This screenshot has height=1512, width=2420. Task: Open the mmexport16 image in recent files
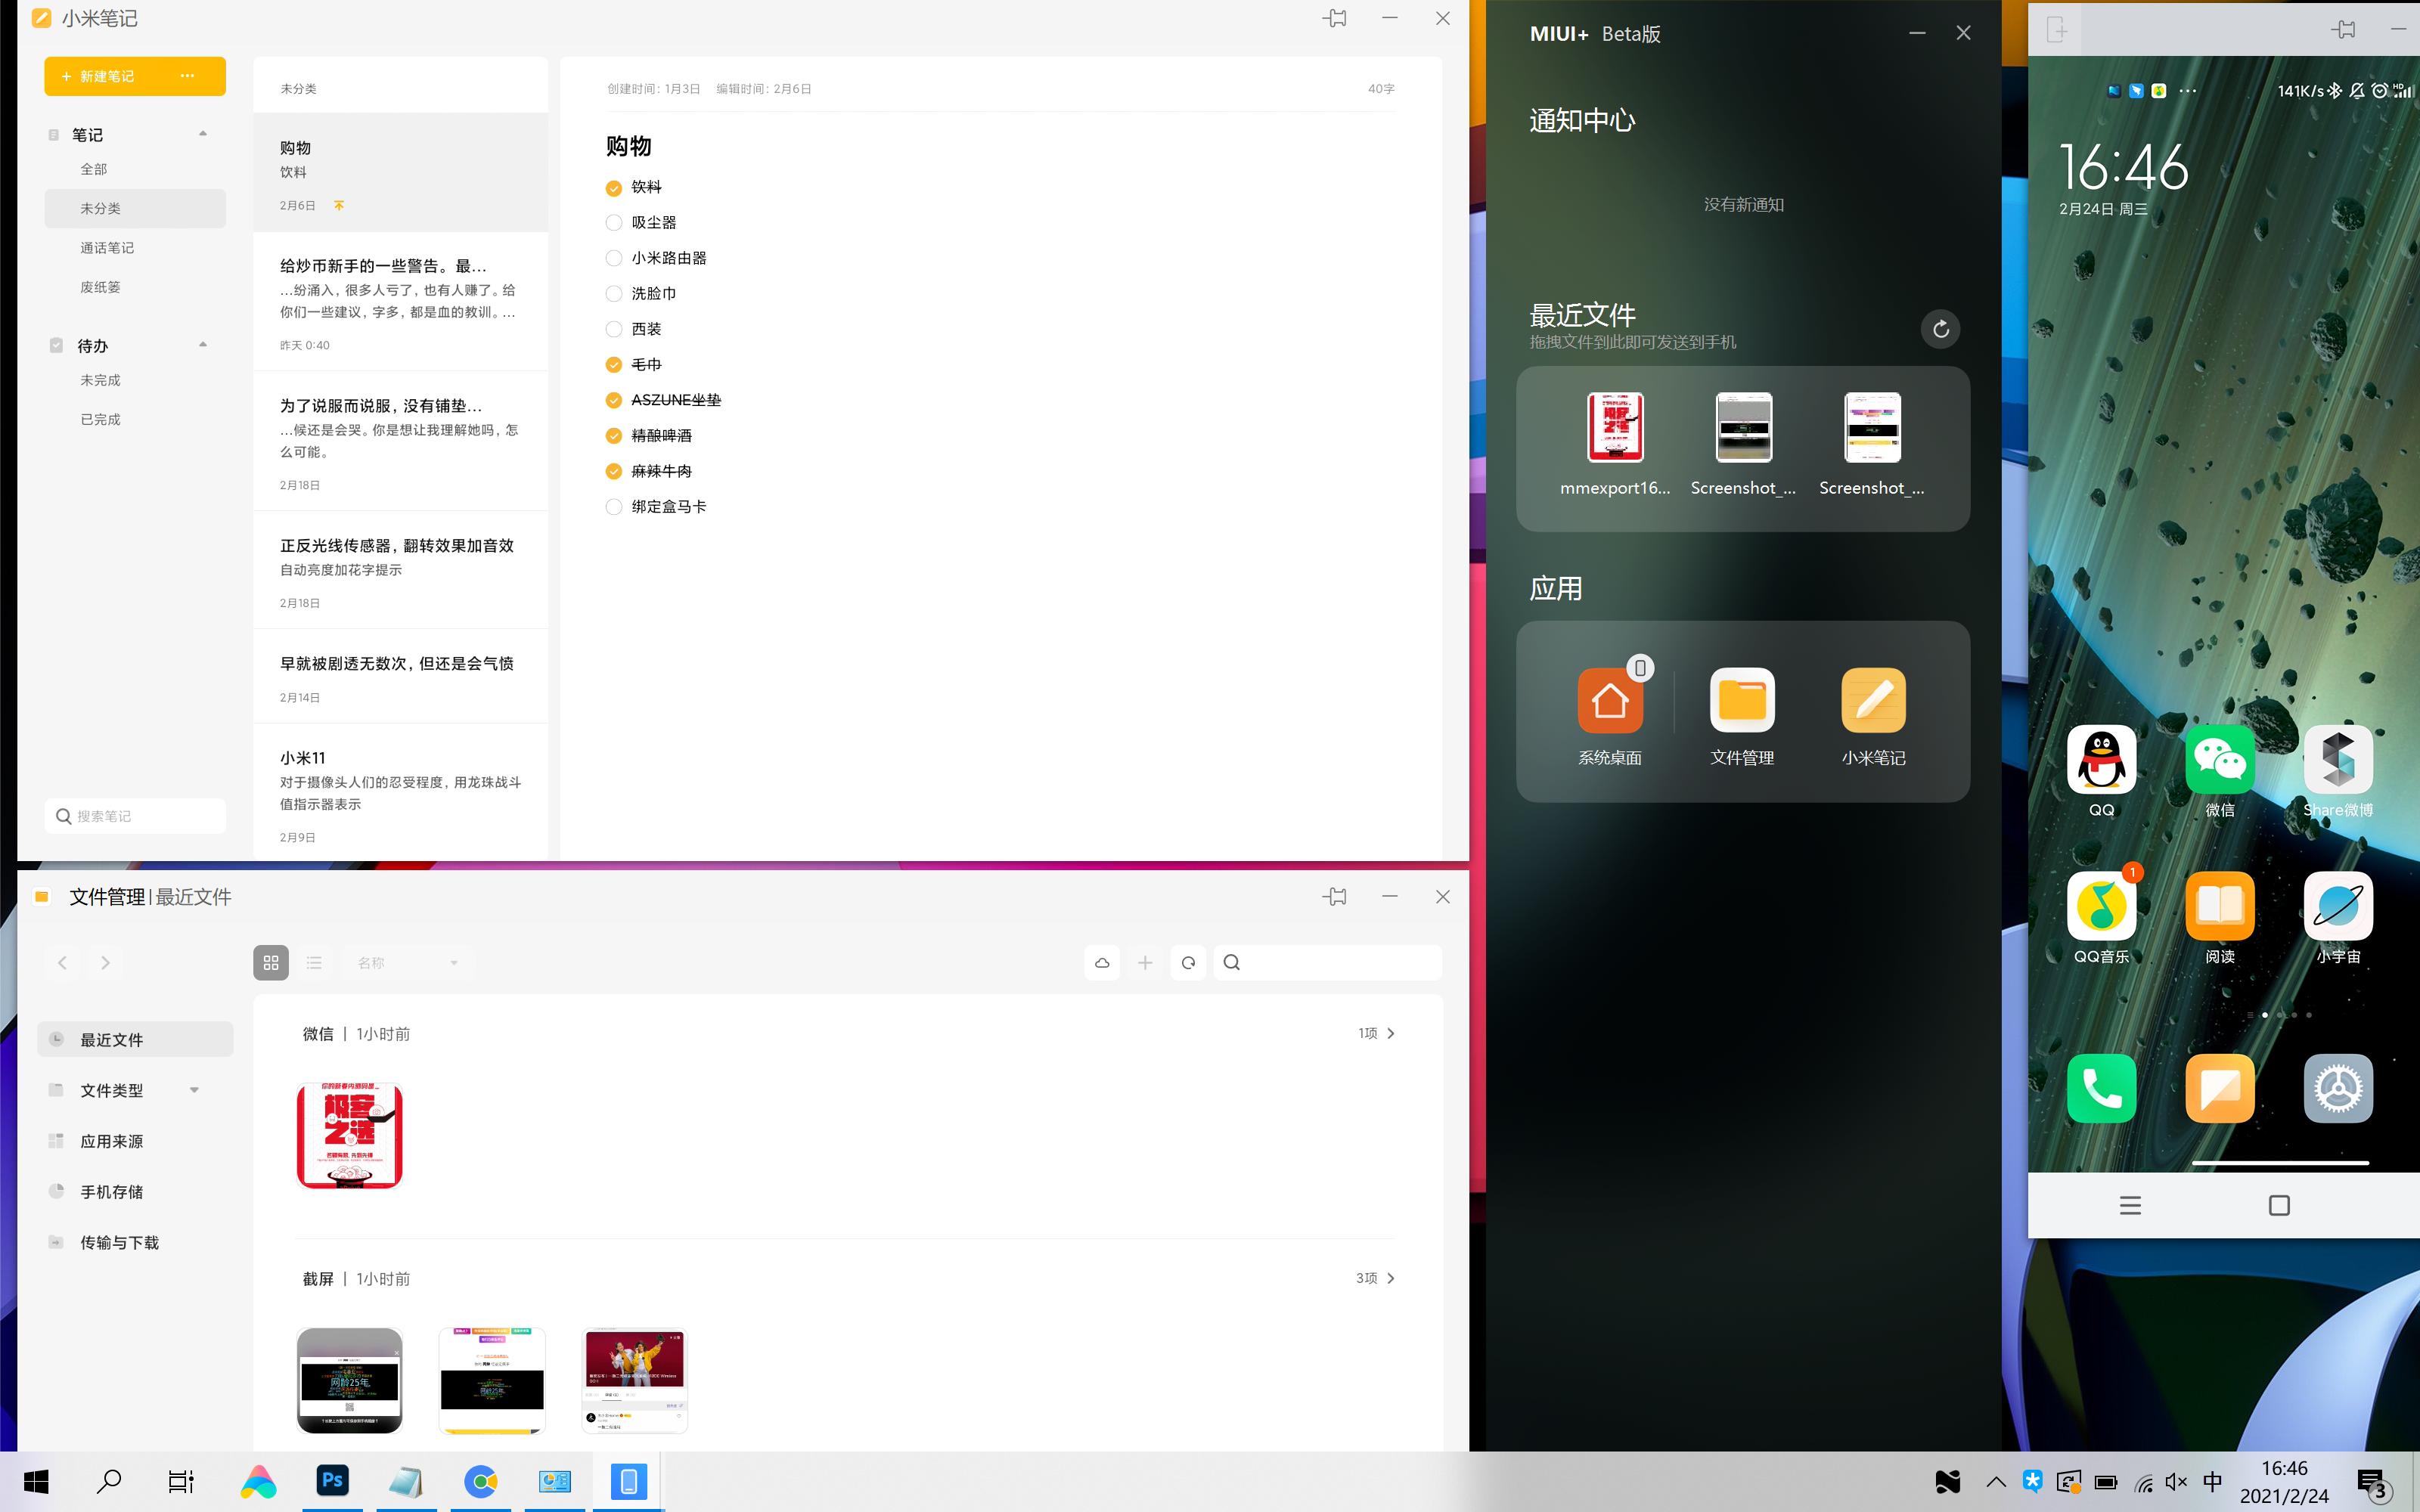coord(1614,427)
